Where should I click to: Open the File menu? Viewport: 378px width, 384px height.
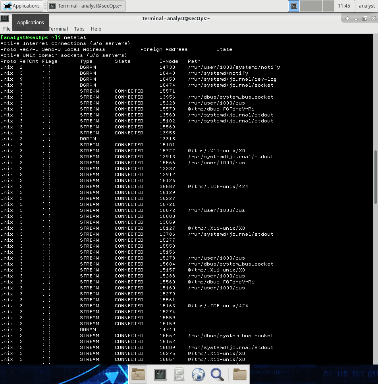tap(7, 29)
